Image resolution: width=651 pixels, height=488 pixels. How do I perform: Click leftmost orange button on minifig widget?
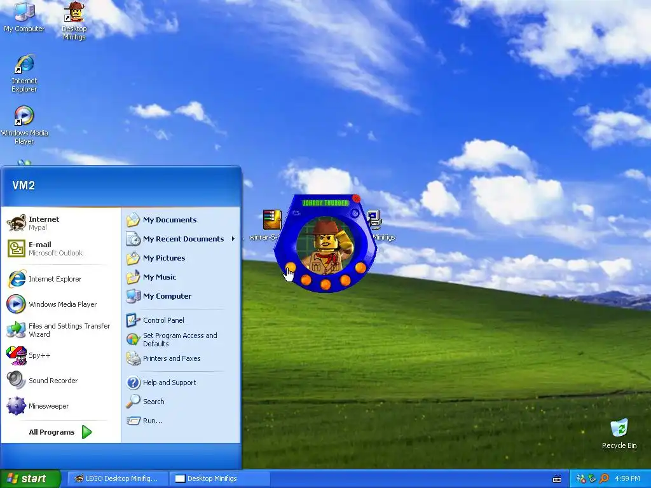click(x=291, y=266)
